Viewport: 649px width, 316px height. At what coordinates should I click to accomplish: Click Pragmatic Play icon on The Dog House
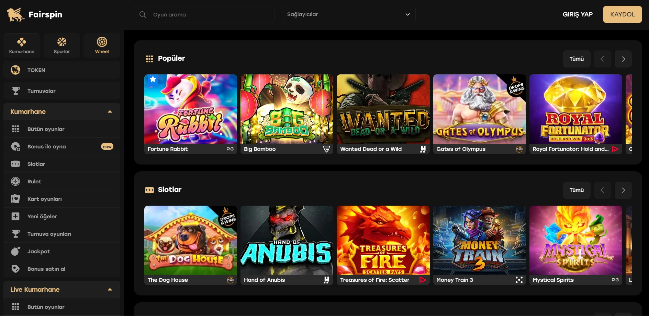click(x=230, y=280)
